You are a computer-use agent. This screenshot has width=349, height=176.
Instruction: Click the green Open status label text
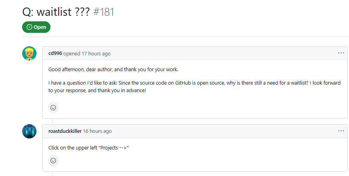pyautogui.click(x=40, y=27)
